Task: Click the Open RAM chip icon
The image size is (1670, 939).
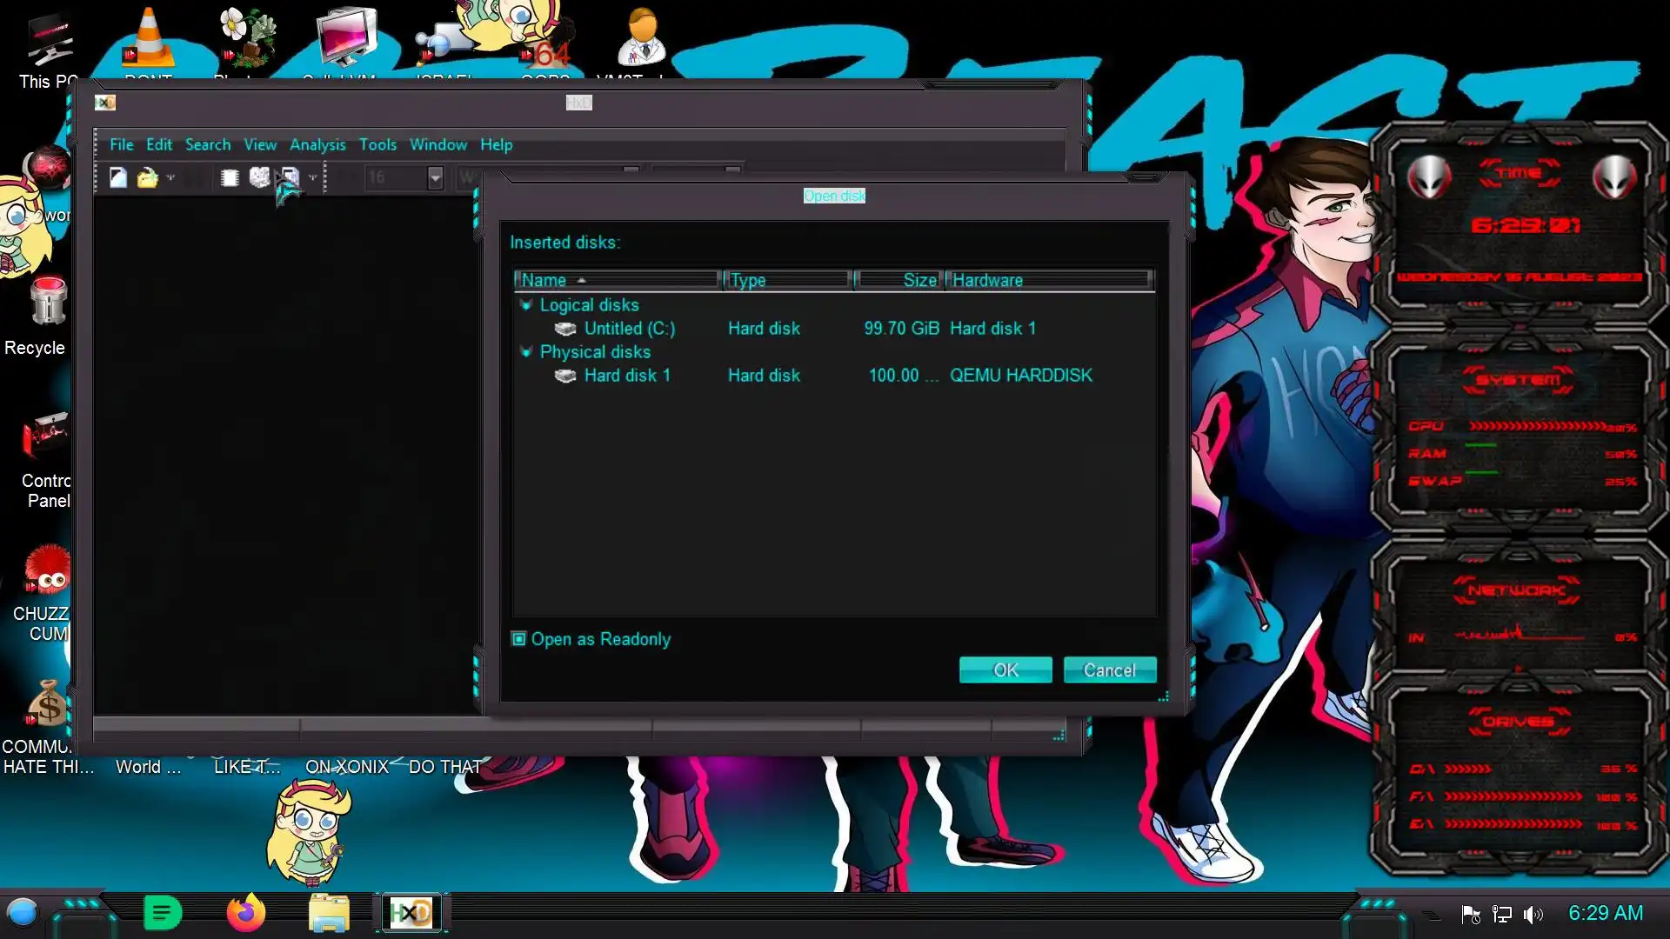Action: click(230, 178)
